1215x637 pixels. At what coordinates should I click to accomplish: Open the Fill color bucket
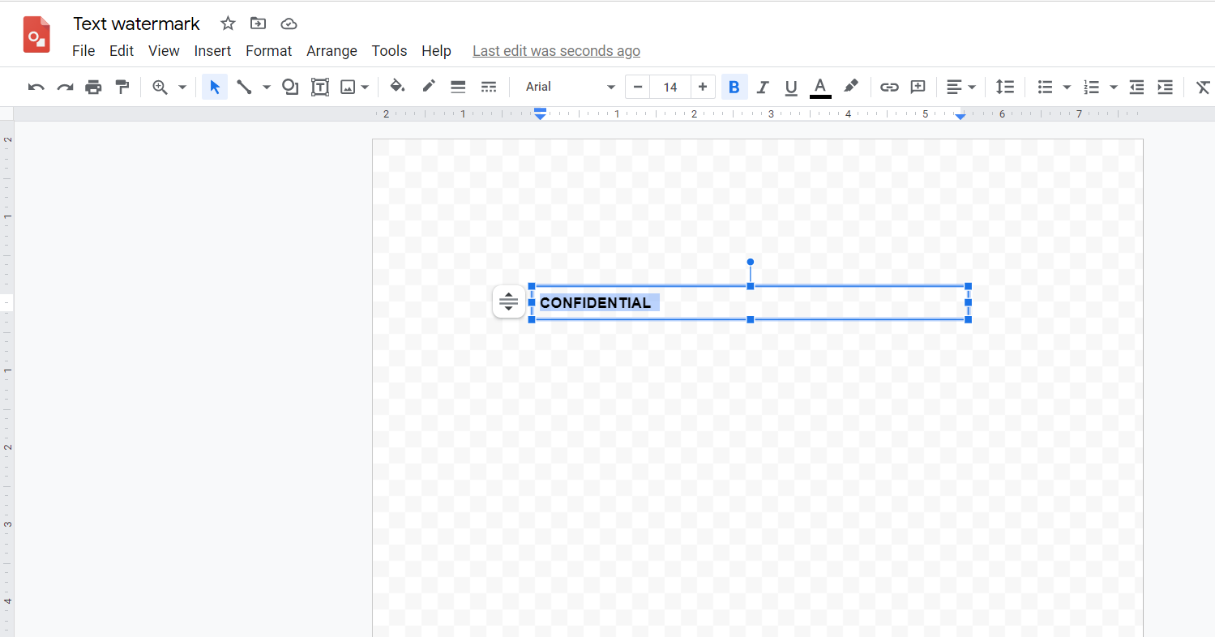[397, 87]
